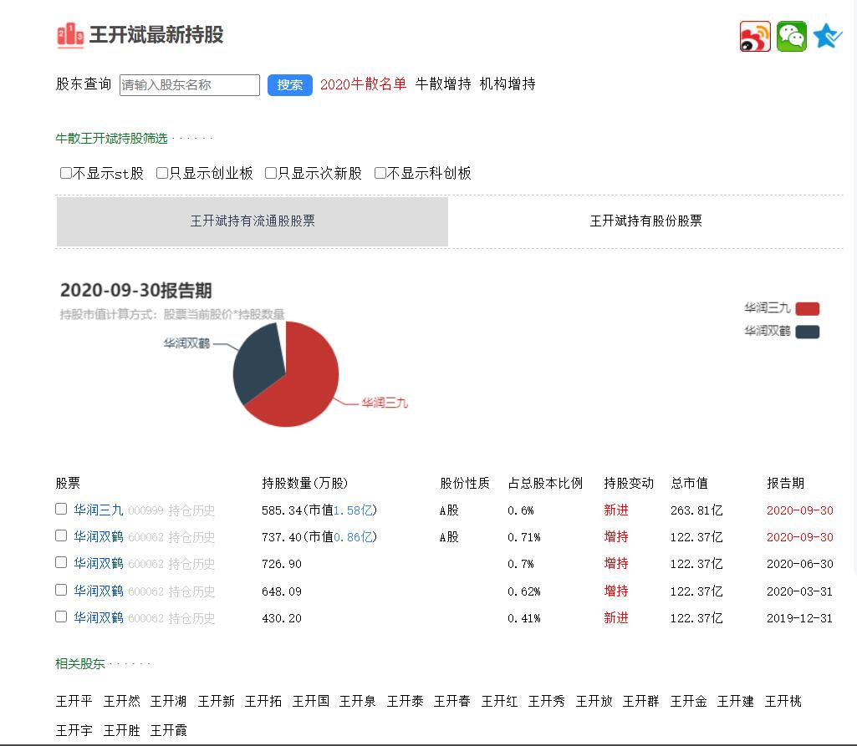857x746 pixels.
Task: Share page via the WeChat icon
Action: [792, 37]
